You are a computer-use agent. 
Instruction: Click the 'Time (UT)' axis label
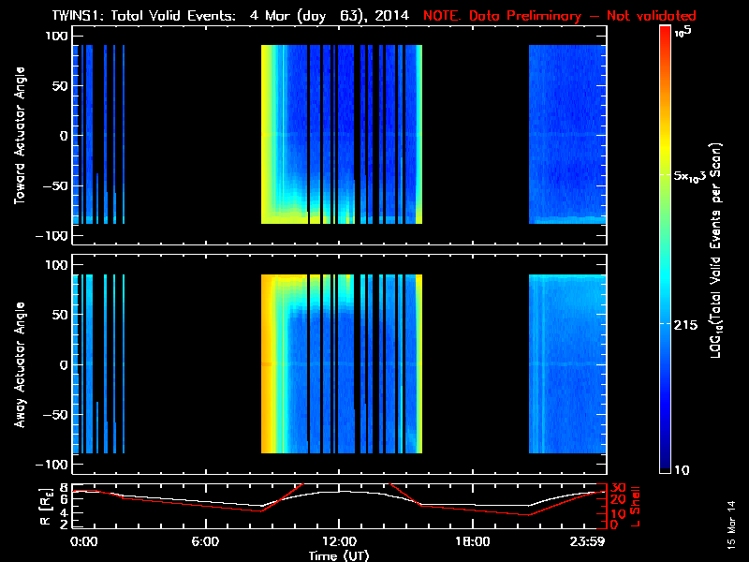[x=339, y=555]
